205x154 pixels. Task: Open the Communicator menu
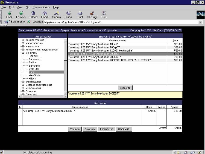click(41, 7)
